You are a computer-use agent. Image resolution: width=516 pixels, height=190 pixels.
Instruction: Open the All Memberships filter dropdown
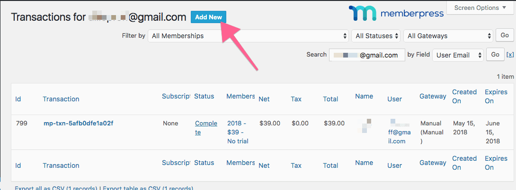pos(249,36)
